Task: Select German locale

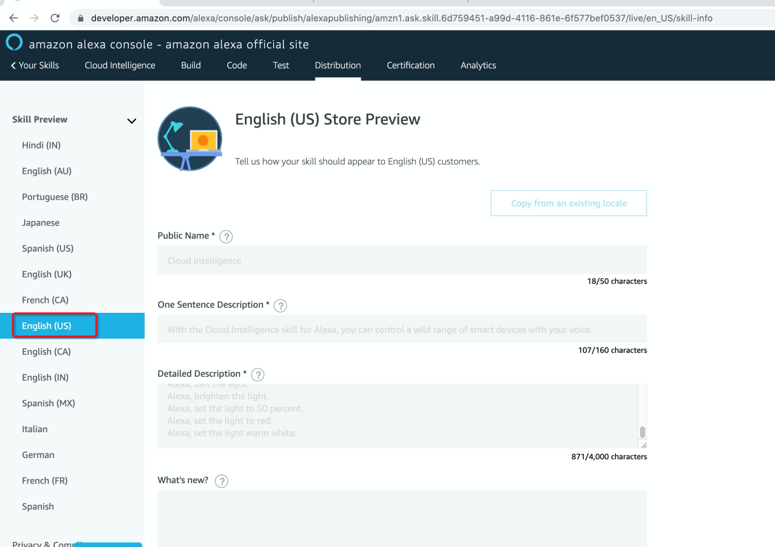Action: pos(38,454)
